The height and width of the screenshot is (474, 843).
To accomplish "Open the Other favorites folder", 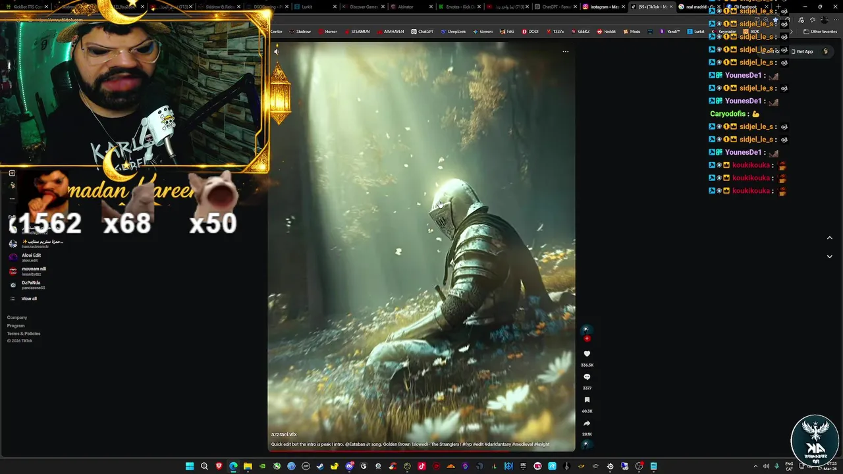I will coord(821,31).
